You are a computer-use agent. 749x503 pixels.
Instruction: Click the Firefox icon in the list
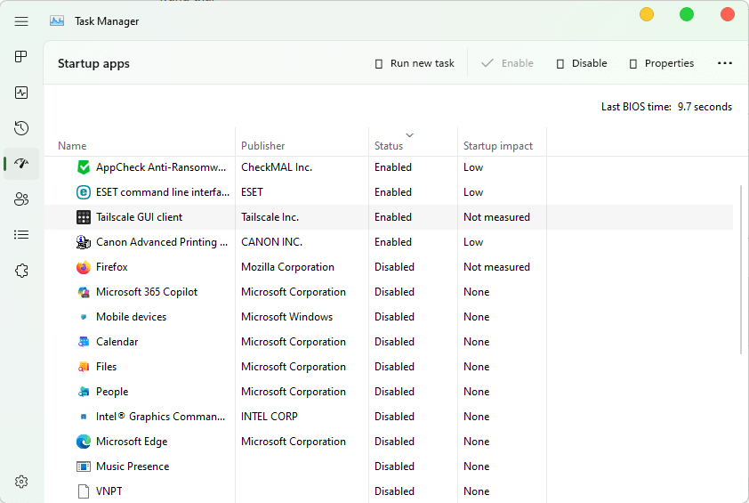tap(84, 267)
